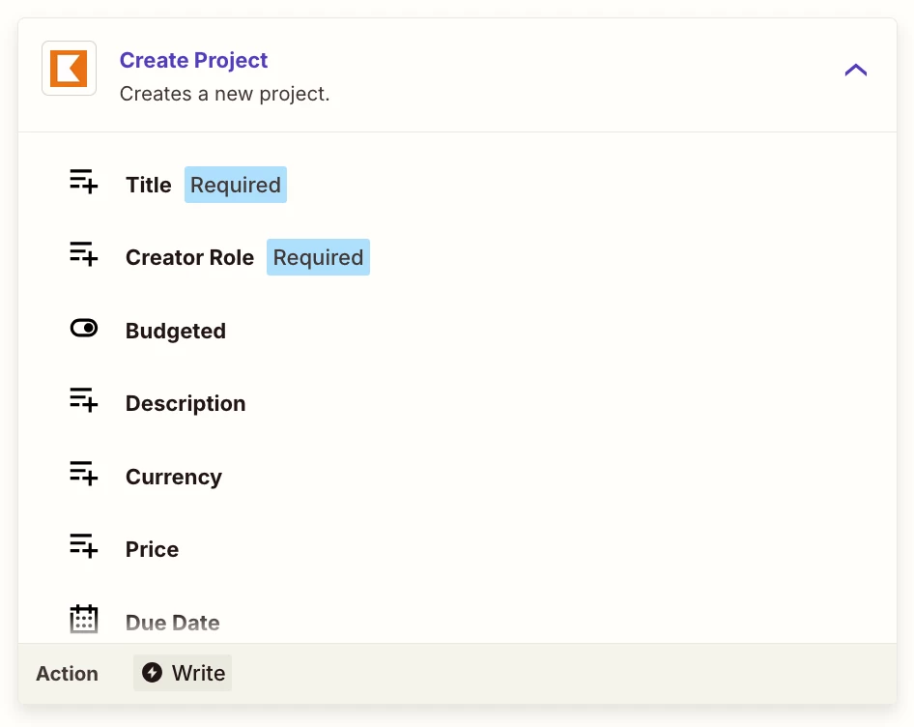914x727 pixels.
Task: Select the Title field label
Action: tap(148, 185)
